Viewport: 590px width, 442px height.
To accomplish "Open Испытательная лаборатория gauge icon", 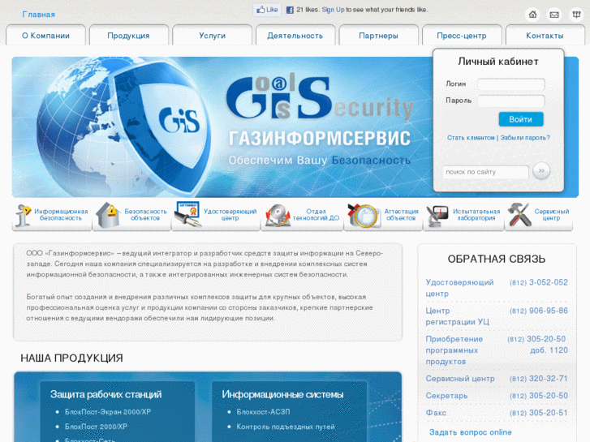I will coord(437,216).
